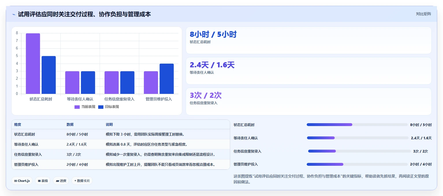Click the blue 状态汇总耗时 target bar

click(49, 75)
